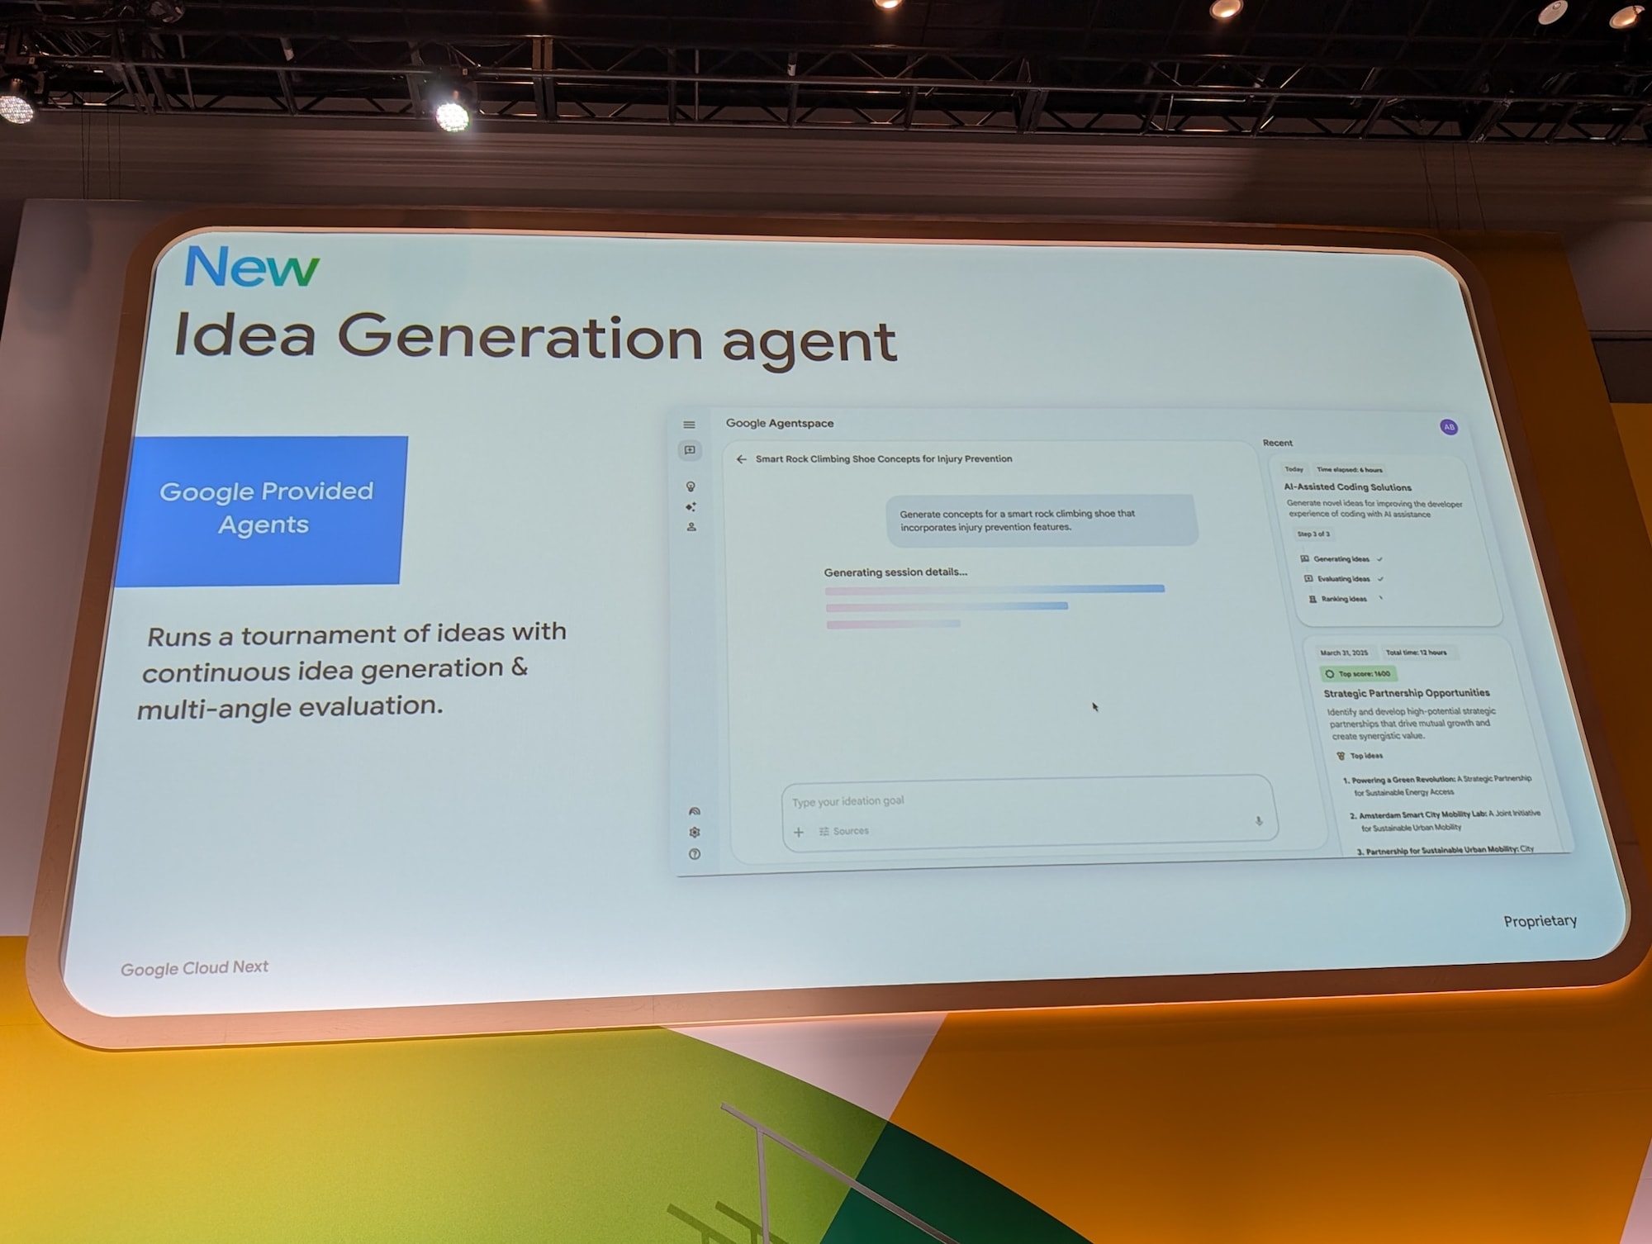
Task: Open the Sources button in the input box
Action: coord(844,831)
